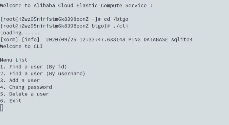Screen dimensions: 229x125
Task: Click the 'Loading......' output line
Action: click(x=20, y=33)
